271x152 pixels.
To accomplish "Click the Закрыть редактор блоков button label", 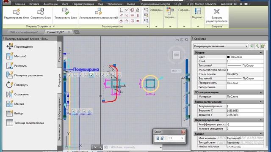I will [x=217, y=19].
